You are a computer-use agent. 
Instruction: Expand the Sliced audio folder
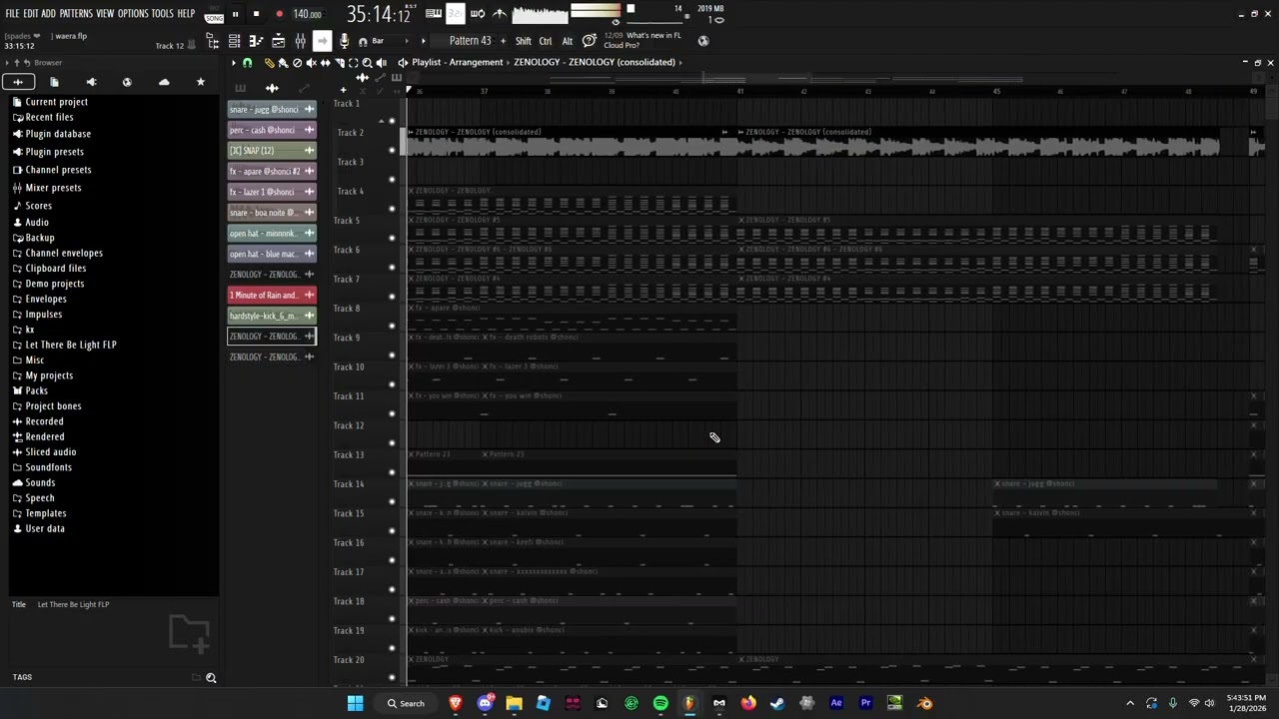tap(51, 452)
